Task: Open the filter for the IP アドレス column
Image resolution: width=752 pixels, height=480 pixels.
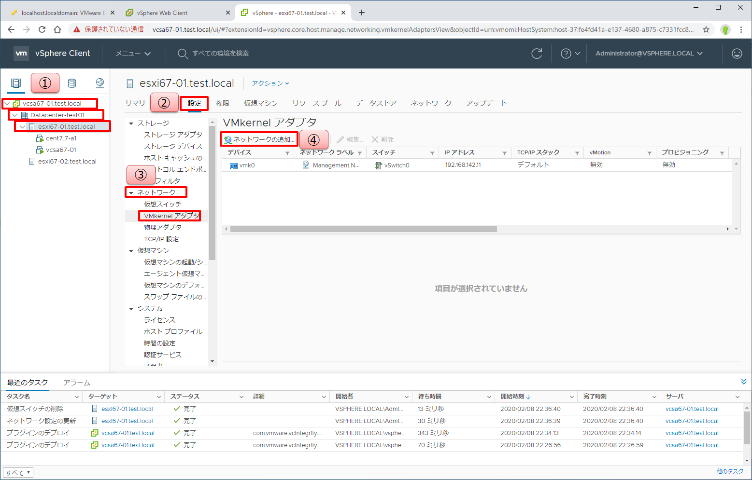Action: (x=505, y=153)
